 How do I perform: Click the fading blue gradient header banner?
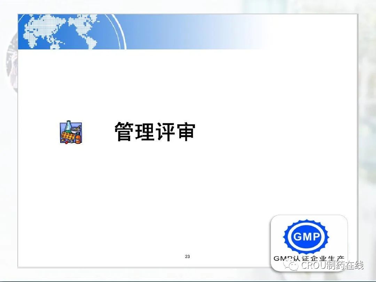pos(209,31)
